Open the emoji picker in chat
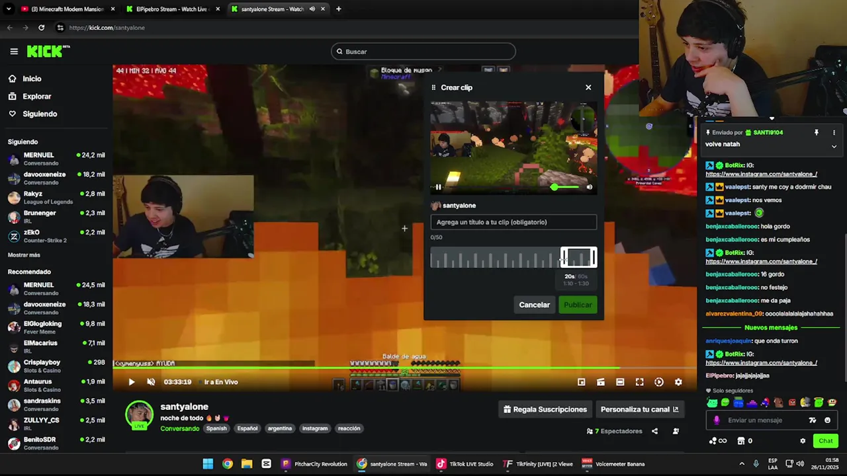Image resolution: width=847 pixels, height=476 pixels. coord(827,420)
